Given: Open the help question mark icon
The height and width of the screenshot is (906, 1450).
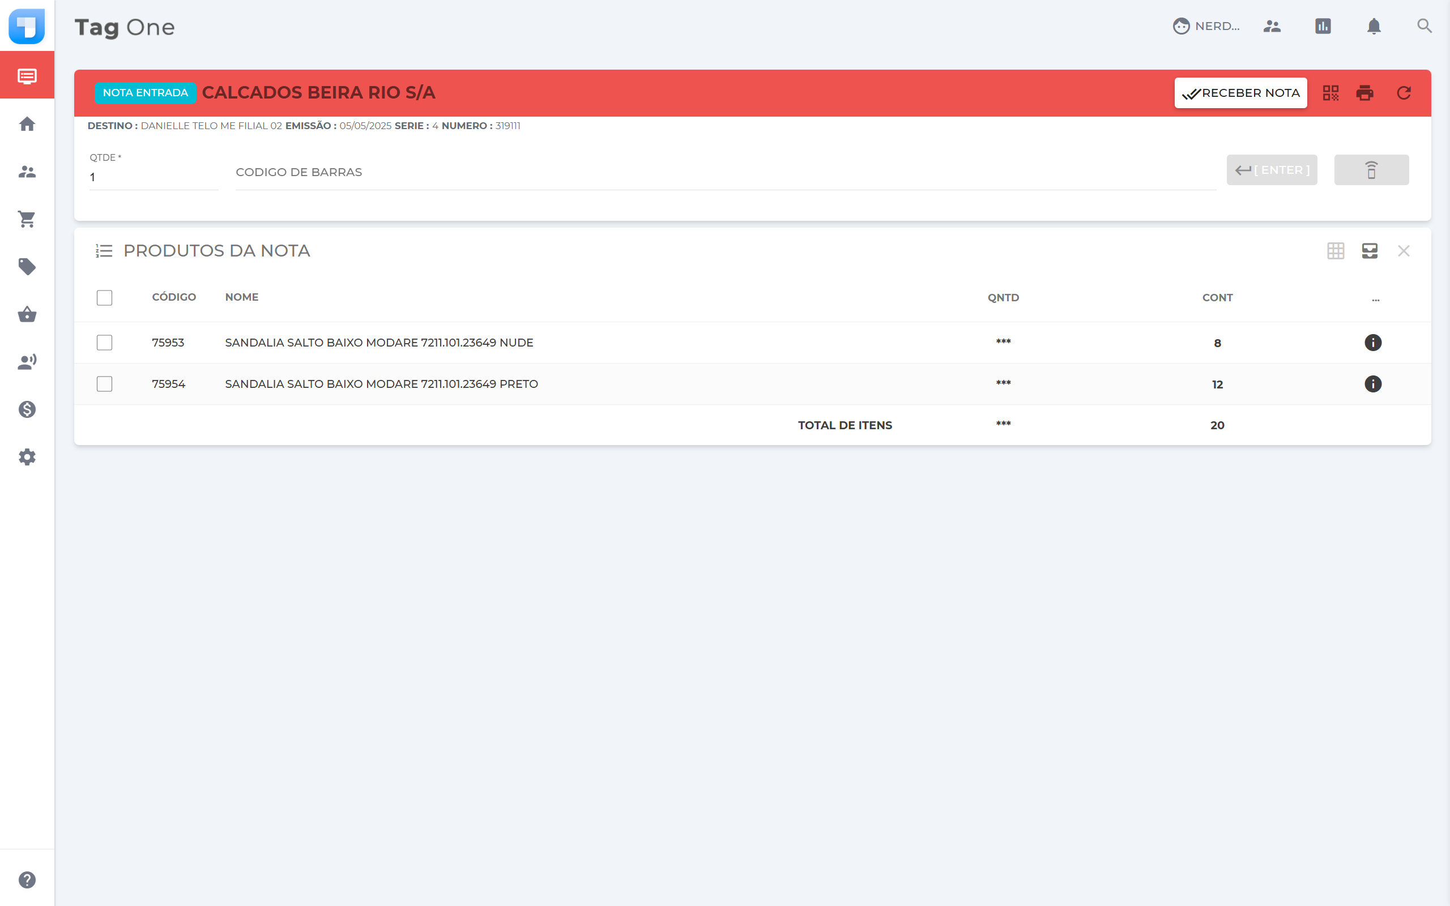Looking at the screenshot, I should click(27, 879).
